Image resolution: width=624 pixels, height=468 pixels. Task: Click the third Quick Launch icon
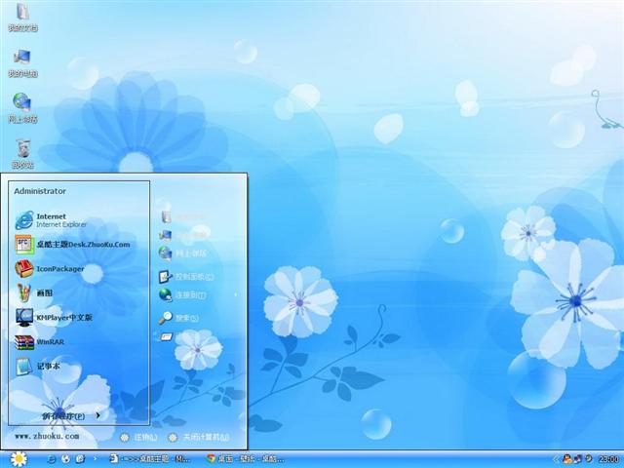[80, 459]
